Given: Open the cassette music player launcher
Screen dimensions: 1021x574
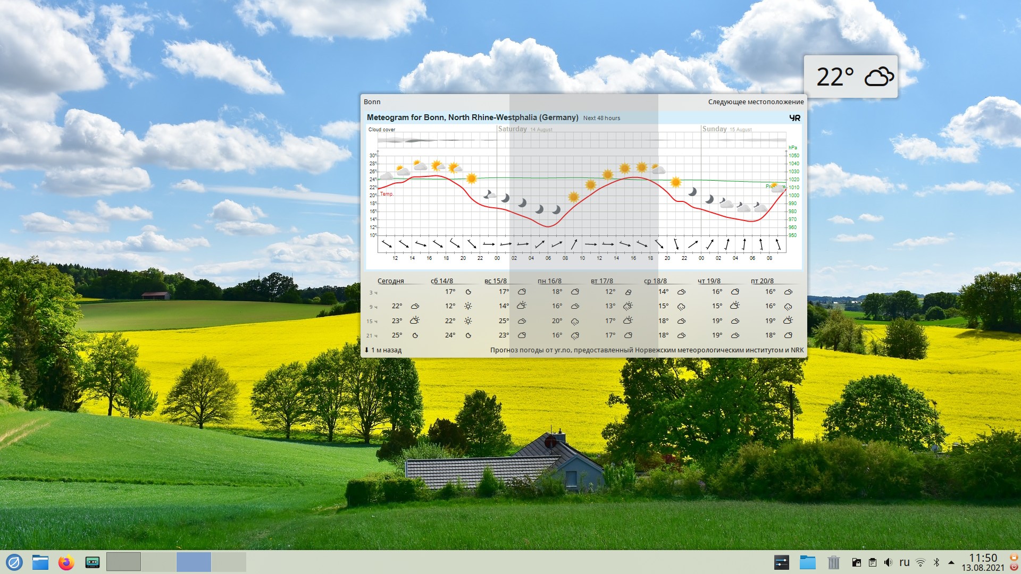Looking at the screenshot, I should [x=93, y=562].
